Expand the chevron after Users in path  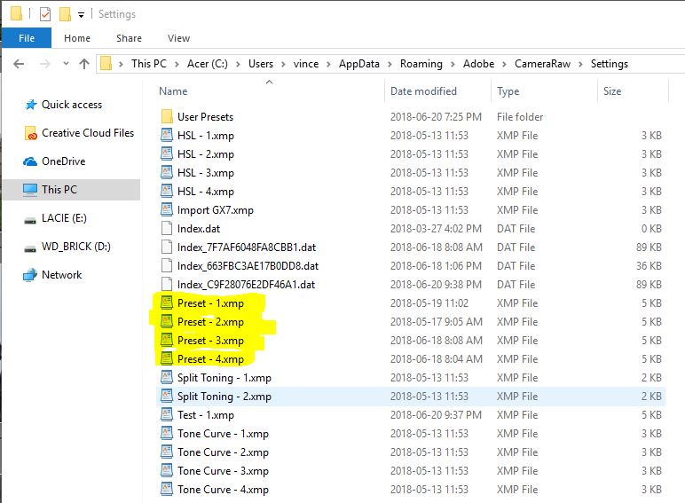283,64
